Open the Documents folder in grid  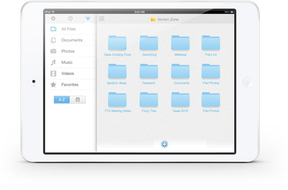click(x=181, y=74)
